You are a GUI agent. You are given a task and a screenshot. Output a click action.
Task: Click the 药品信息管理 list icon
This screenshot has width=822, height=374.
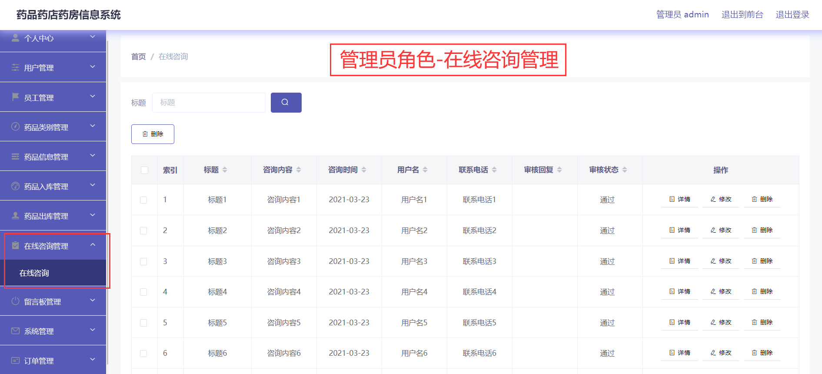pos(15,156)
